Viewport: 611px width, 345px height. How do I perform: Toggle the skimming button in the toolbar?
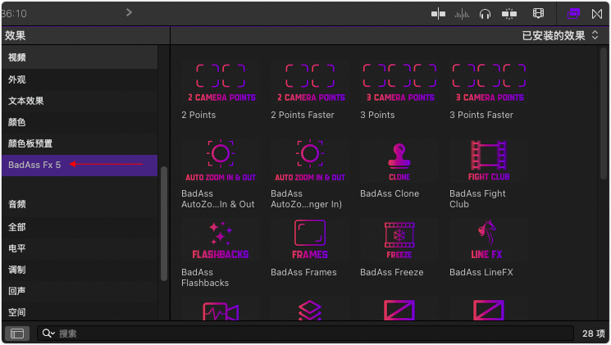438,14
